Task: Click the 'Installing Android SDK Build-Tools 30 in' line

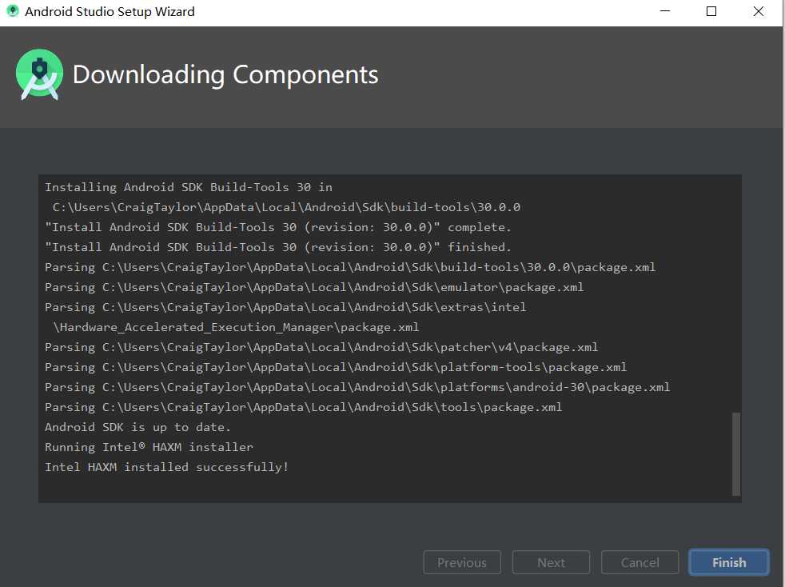Action: [x=188, y=187]
